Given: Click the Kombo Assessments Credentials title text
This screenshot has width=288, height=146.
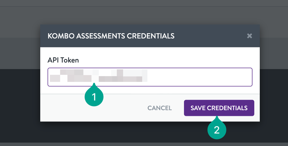Looking at the screenshot, I should (111, 36).
